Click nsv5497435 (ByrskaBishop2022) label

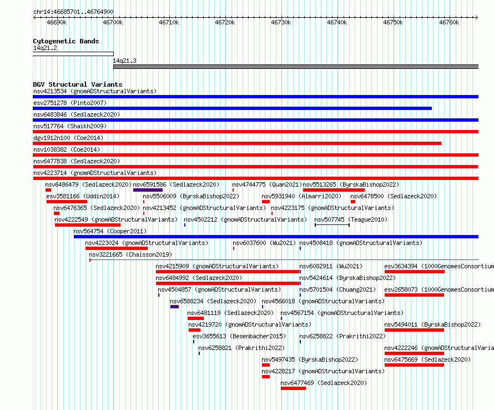coord(310,359)
